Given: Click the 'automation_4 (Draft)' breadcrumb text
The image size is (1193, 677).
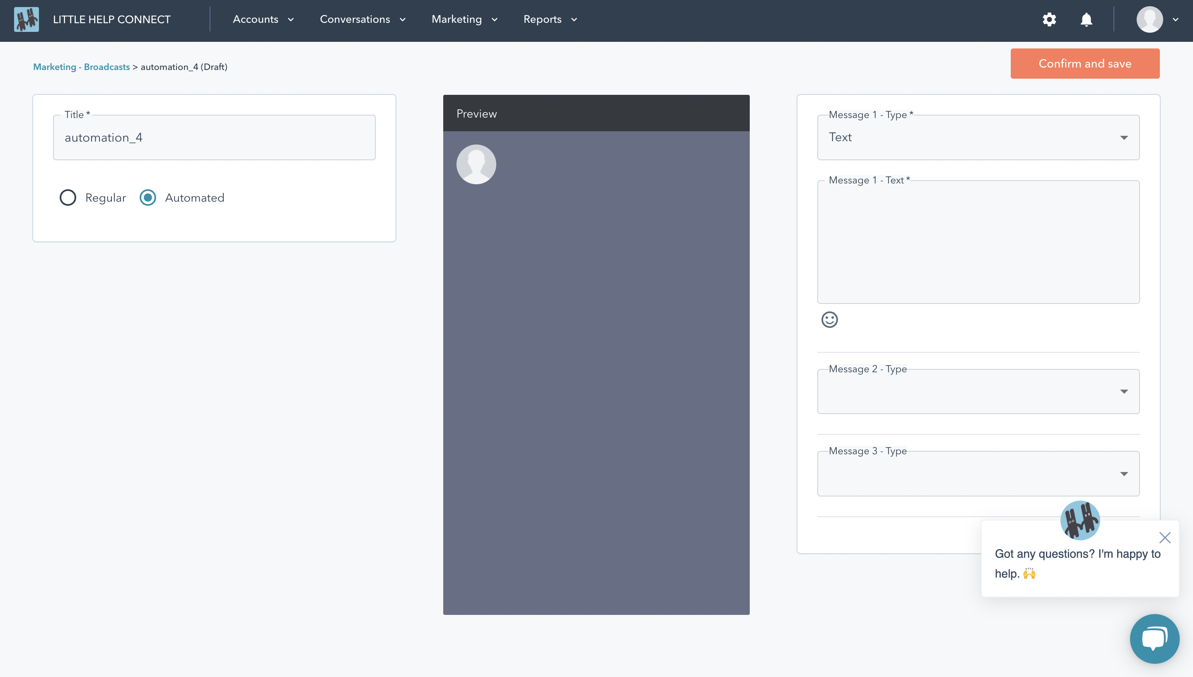Looking at the screenshot, I should click(x=184, y=67).
